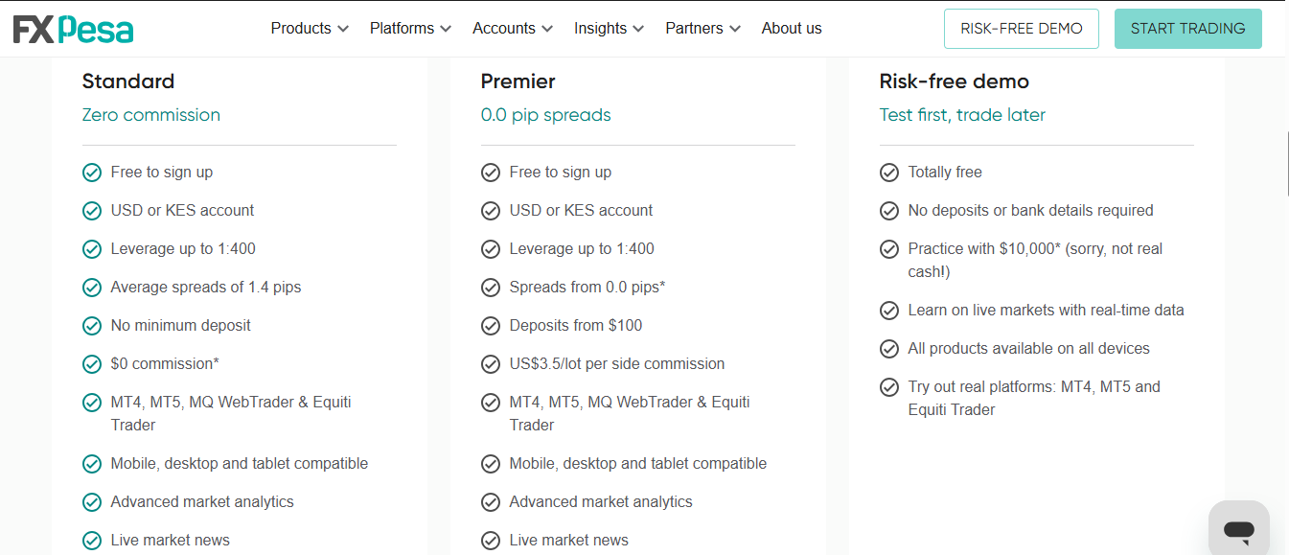The height and width of the screenshot is (555, 1289).
Task: Click Standard 'Mobile, desktop and tablet compatible' text
Action: pyautogui.click(x=240, y=464)
